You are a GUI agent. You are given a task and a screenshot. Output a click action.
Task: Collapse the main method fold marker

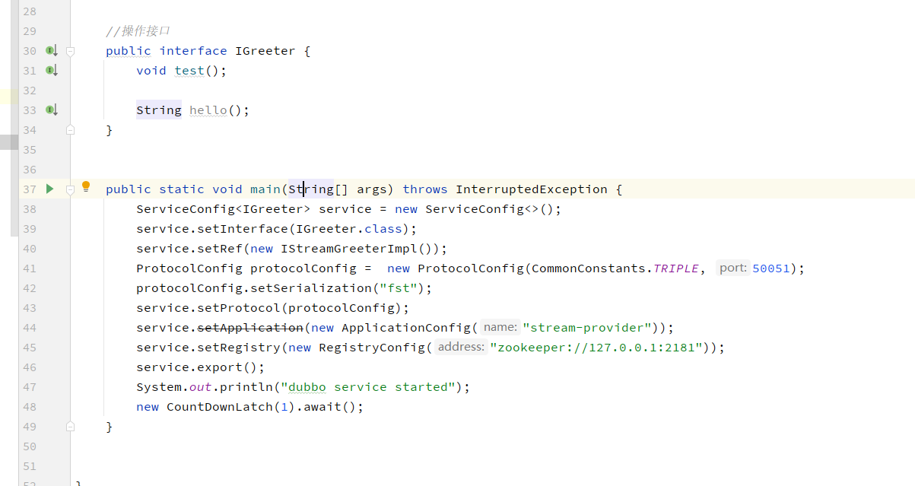(70, 189)
